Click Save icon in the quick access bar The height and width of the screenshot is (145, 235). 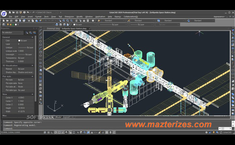[17, 12]
